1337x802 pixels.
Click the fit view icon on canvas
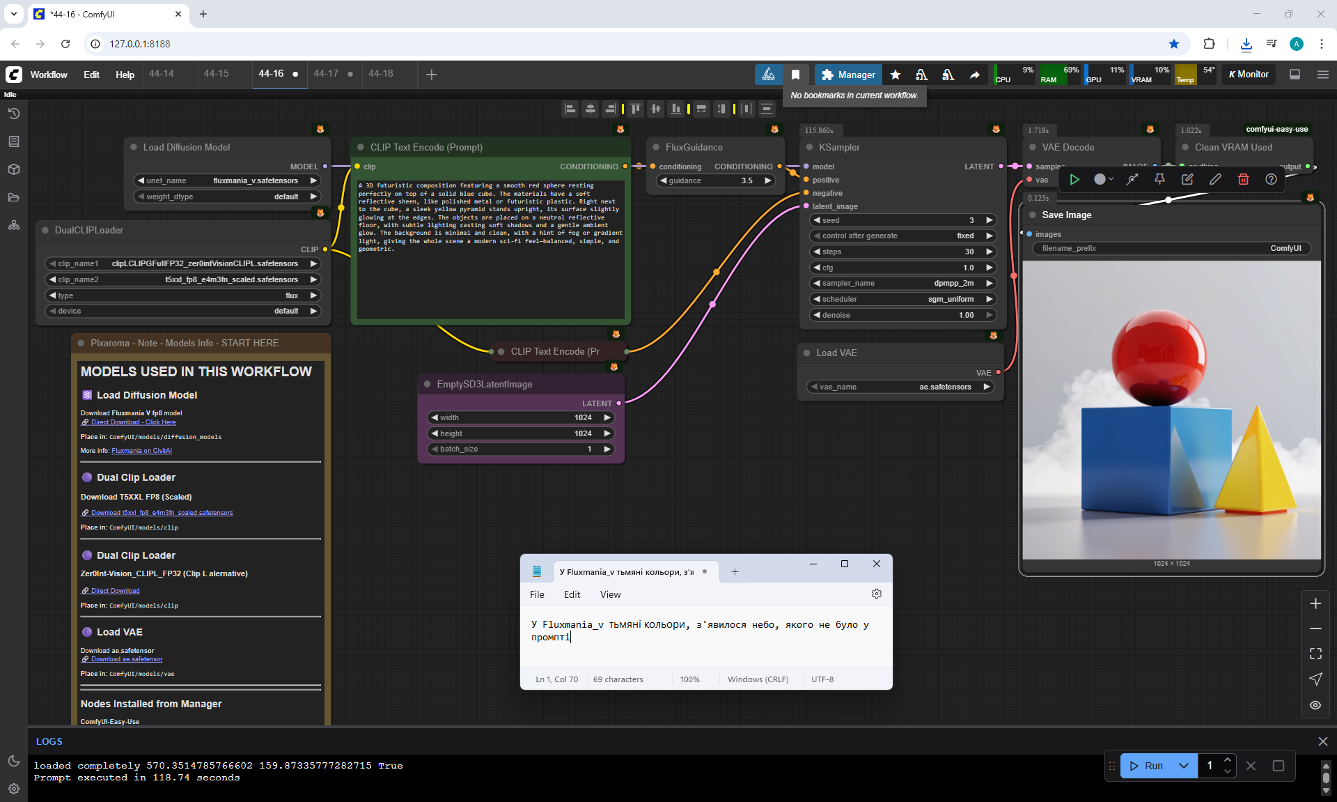[x=1315, y=654]
